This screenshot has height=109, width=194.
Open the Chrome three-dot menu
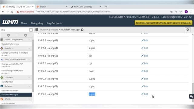tap(191, 12)
